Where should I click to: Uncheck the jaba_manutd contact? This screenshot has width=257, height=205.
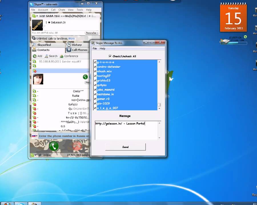click(x=95, y=90)
